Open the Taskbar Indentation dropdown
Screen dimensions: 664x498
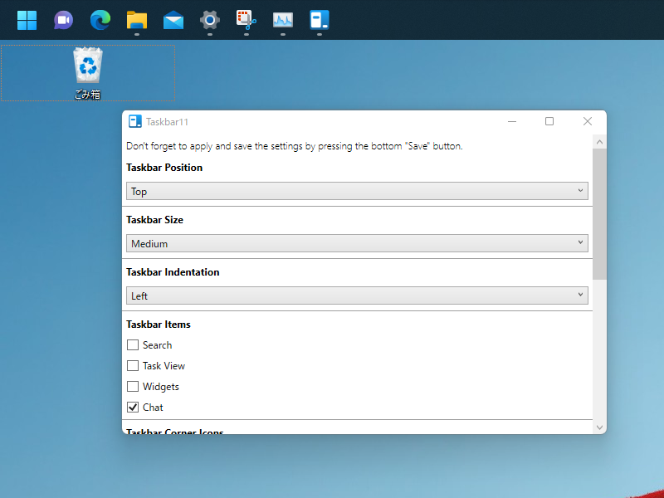pos(357,296)
